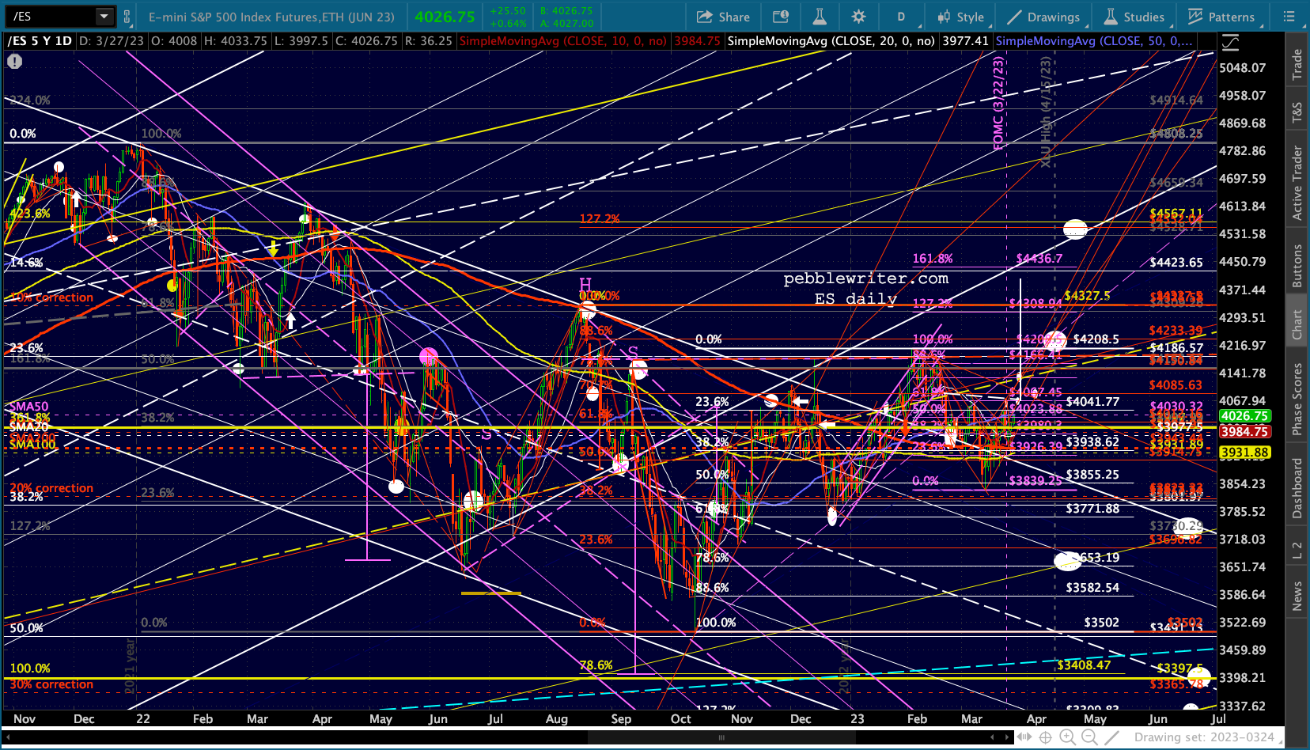Switch to the Phase Scores side tab
1310x750 pixels.
click(1297, 400)
